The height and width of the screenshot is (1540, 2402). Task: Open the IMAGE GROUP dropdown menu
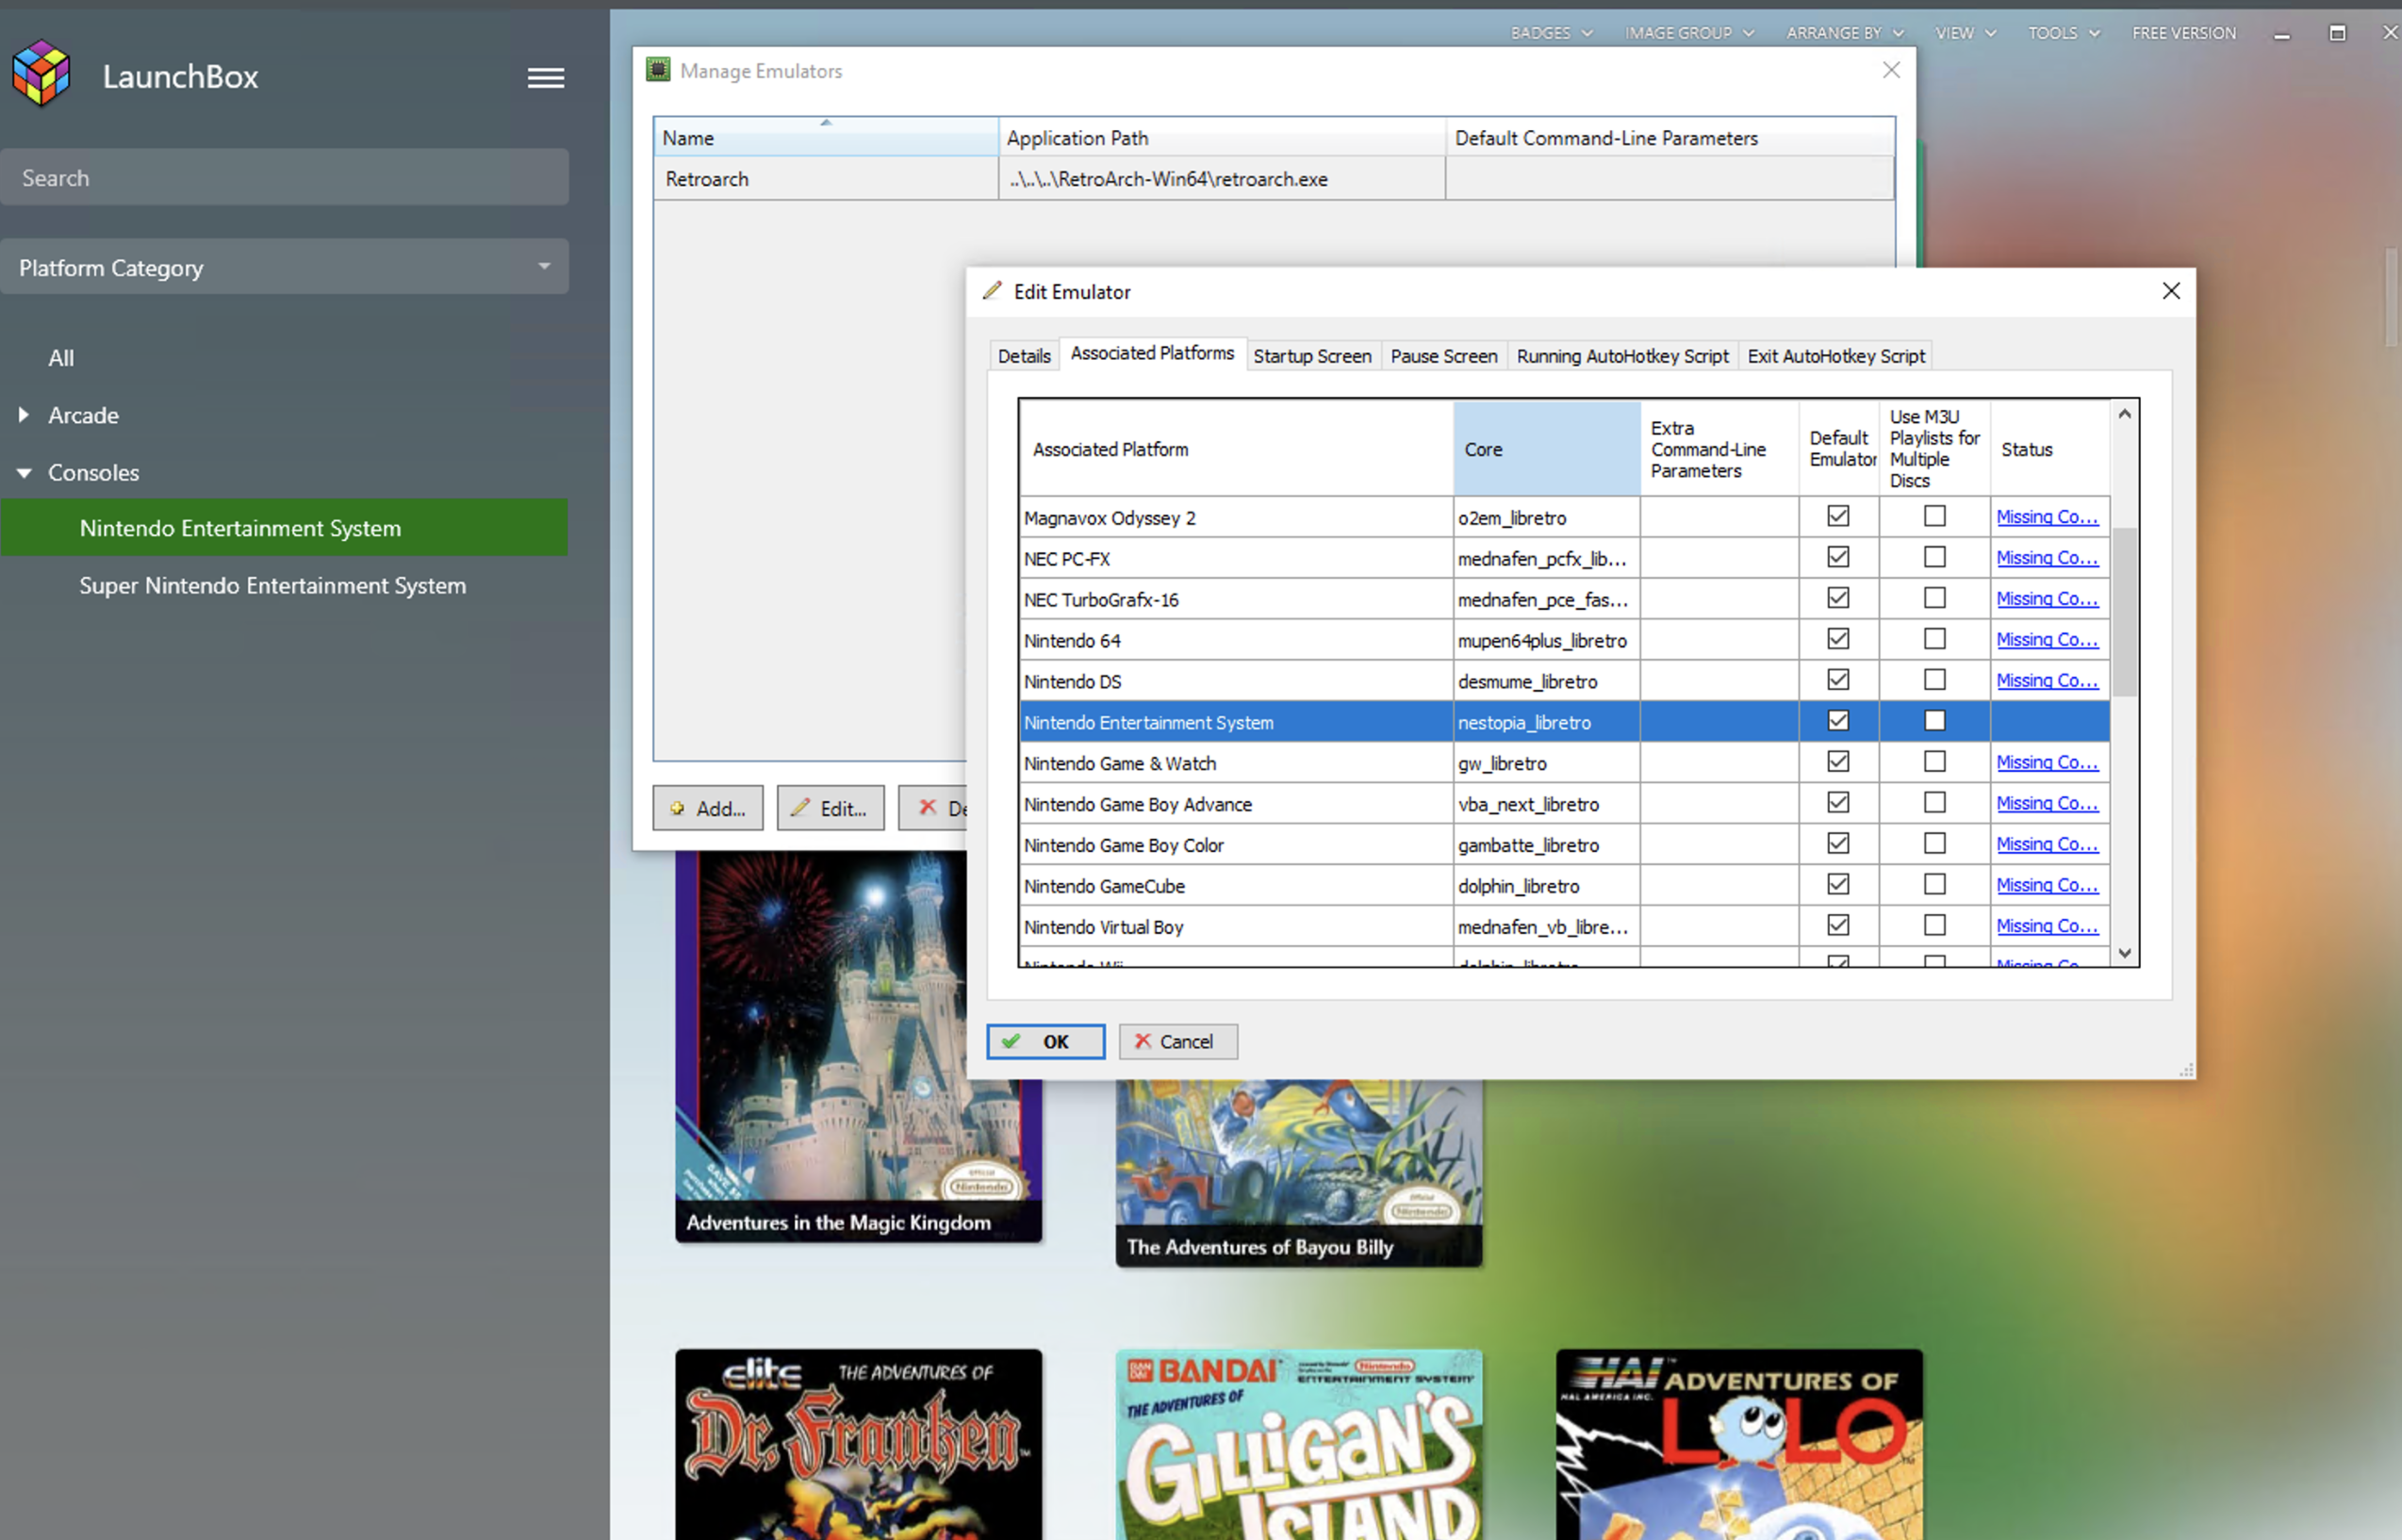(1689, 33)
